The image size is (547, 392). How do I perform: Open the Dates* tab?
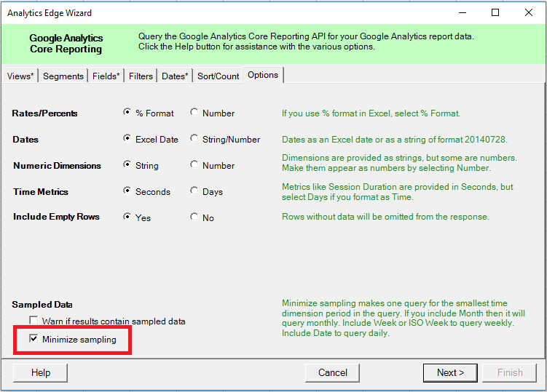pos(175,76)
